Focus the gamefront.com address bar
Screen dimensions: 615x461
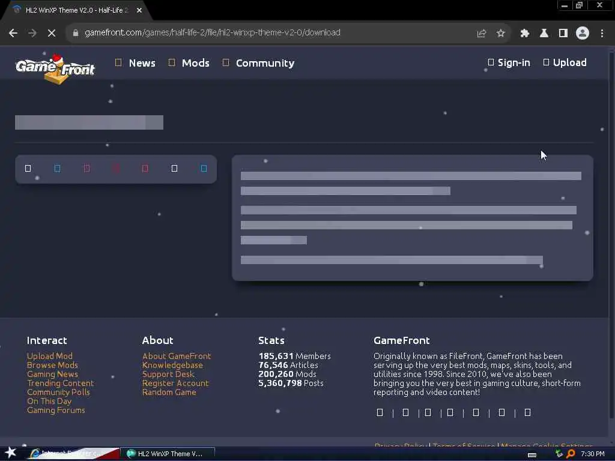274,33
